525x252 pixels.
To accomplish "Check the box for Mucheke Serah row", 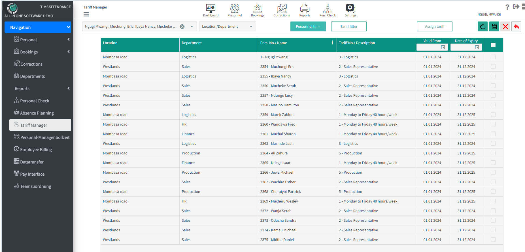I will (493, 86).
